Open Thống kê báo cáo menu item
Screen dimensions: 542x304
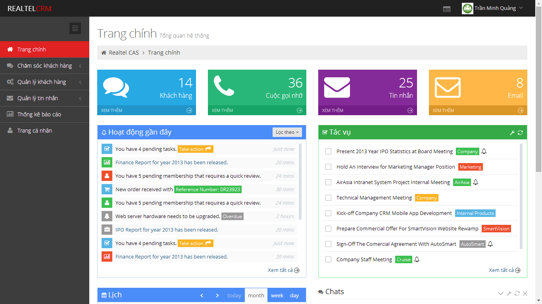[x=39, y=114]
